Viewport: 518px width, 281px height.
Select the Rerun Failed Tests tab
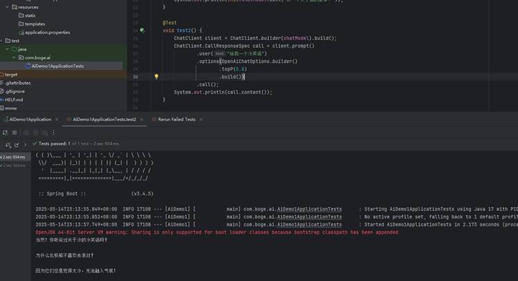(x=176, y=119)
